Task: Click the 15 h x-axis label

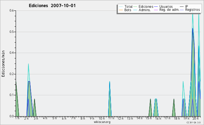Action: click(x=149, y=118)
